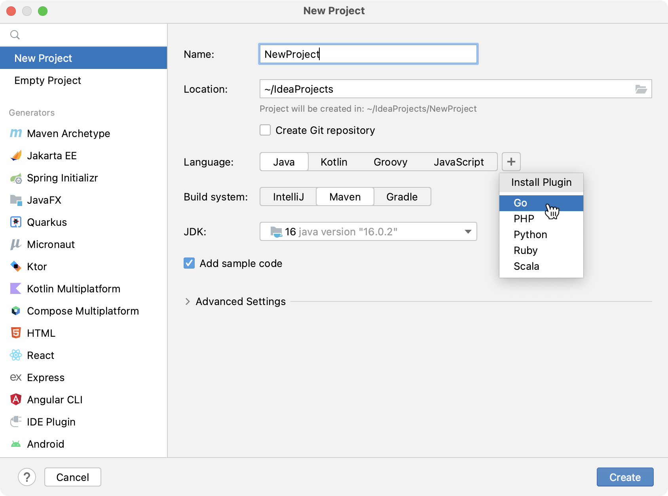The height and width of the screenshot is (496, 668).
Task: Select the Maven Archetype generator icon
Action: pyautogui.click(x=16, y=134)
